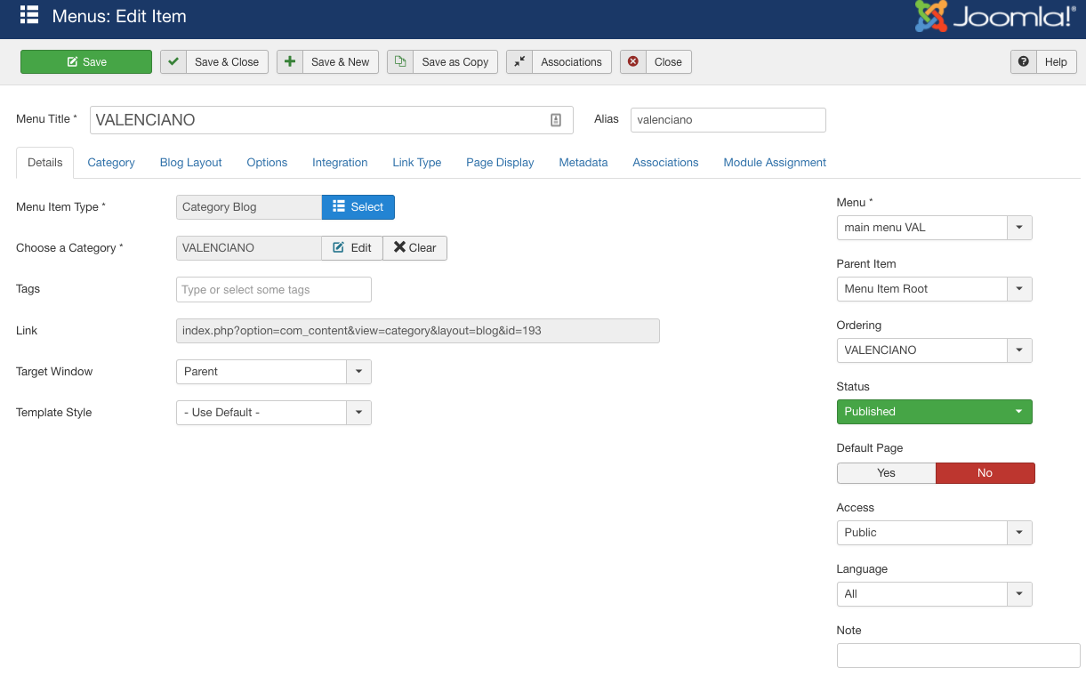The width and height of the screenshot is (1086, 684).
Task: Click the menu list icon beside title
Action: 29,16
